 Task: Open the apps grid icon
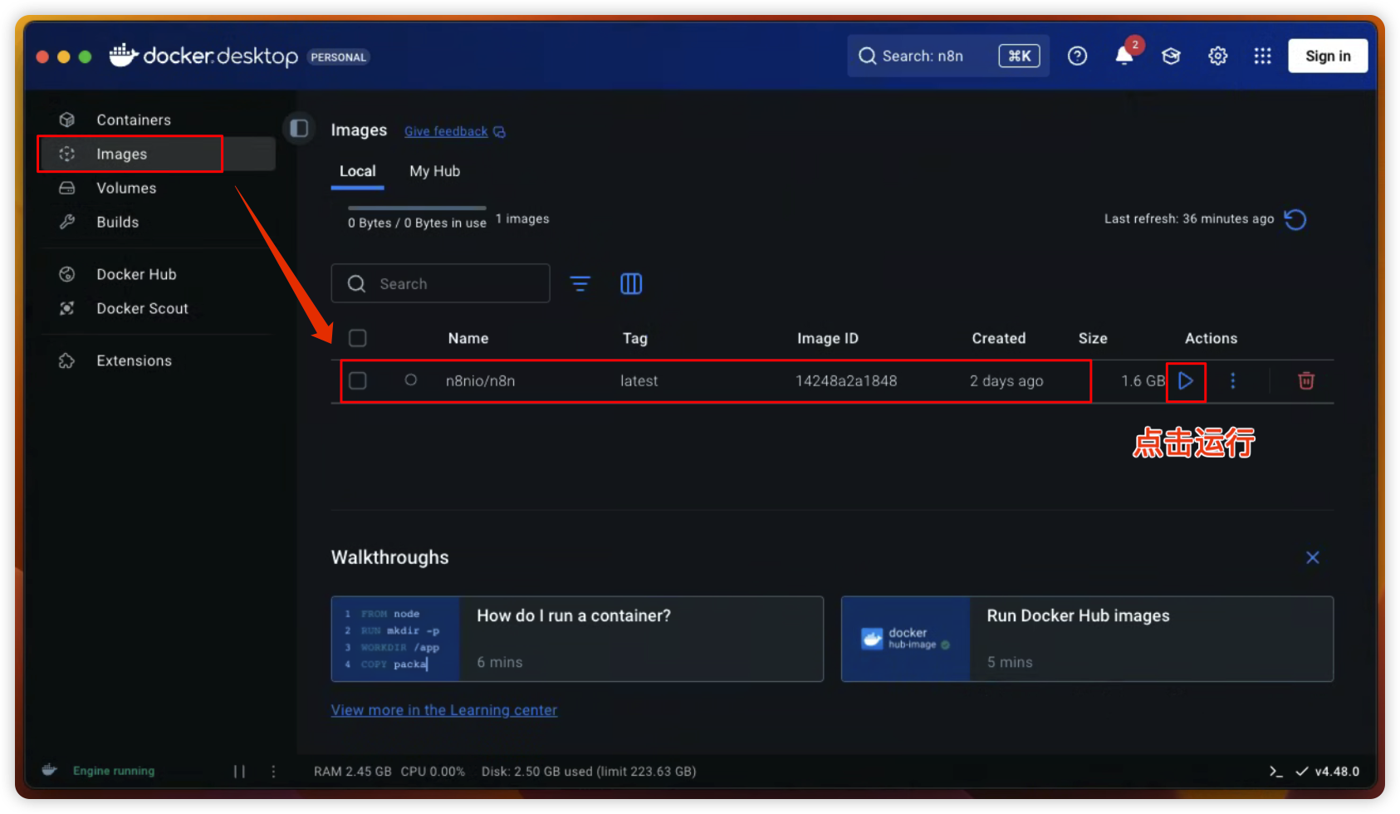(x=1263, y=56)
